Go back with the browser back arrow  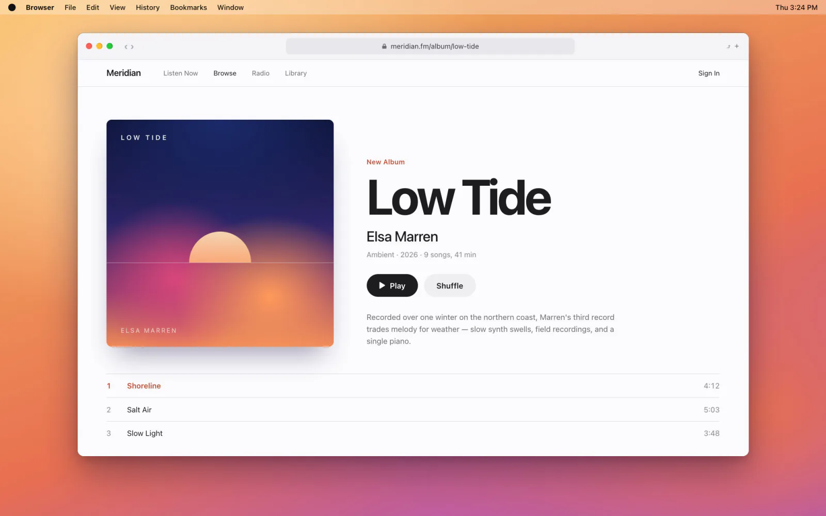click(125, 46)
